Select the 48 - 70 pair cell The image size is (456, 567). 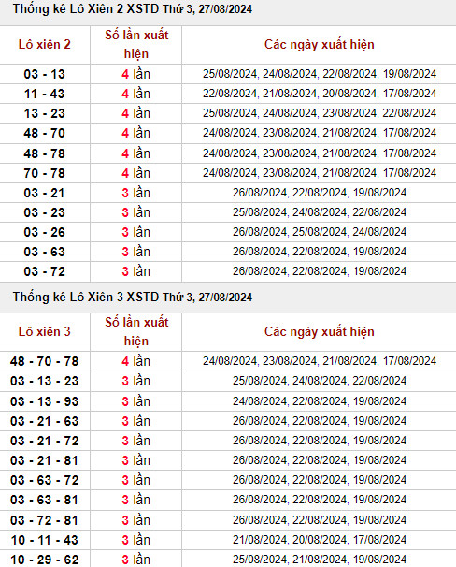[45, 133]
